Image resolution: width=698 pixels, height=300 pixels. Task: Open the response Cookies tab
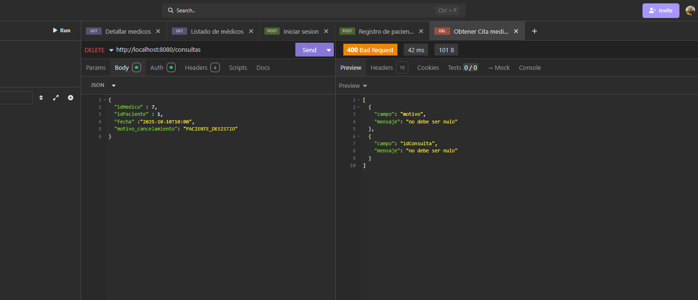428,68
